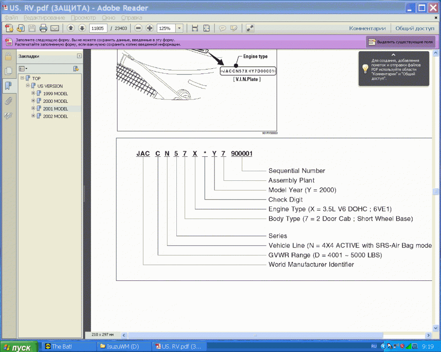Click the fit one full page icon
The width and height of the screenshot is (441, 352).
[x=206, y=28]
